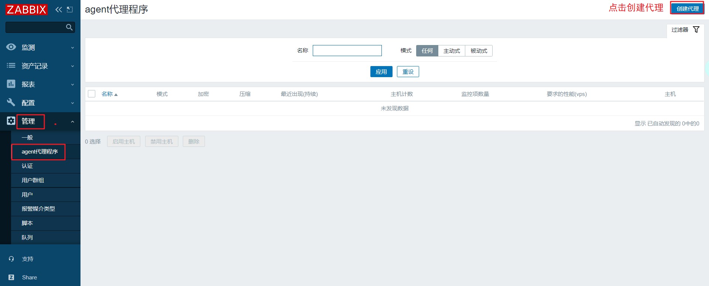The image size is (709, 286).
Task: Open the 监测 menu
Action: tap(40, 47)
